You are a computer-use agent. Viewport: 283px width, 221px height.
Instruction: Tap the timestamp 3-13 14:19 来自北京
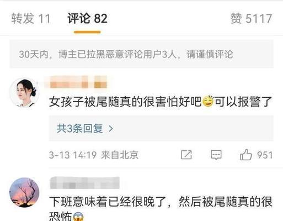(94, 155)
